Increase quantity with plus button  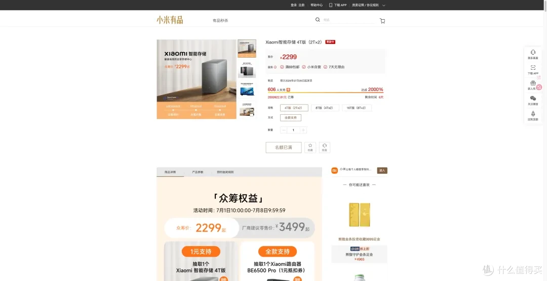tap(303, 130)
